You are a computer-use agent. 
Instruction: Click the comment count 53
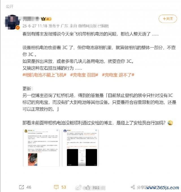(x=64, y=187)
